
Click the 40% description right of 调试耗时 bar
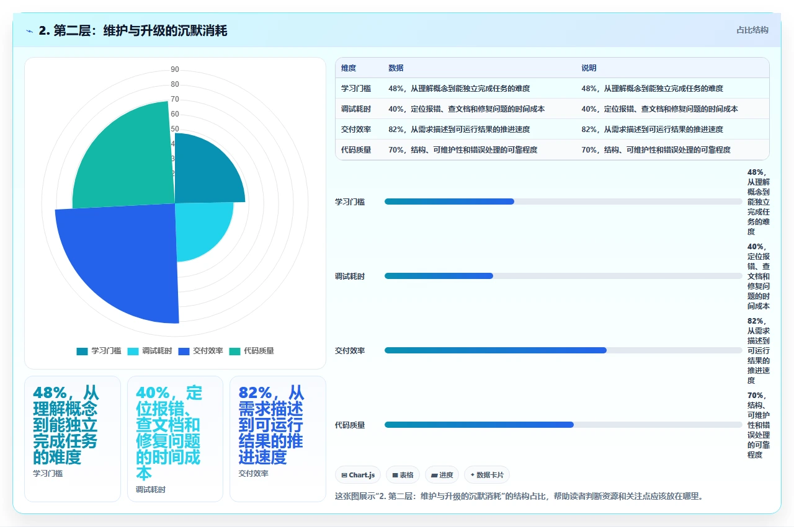[x=759, y=276]
